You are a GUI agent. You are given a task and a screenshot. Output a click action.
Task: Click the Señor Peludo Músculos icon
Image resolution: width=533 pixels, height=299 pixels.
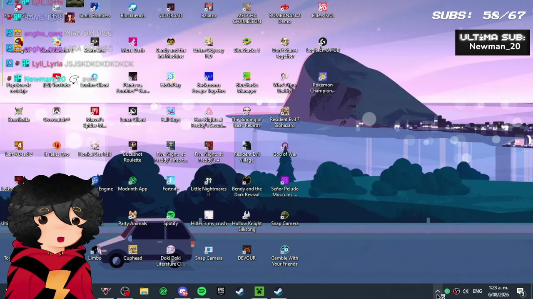point(285,186)
